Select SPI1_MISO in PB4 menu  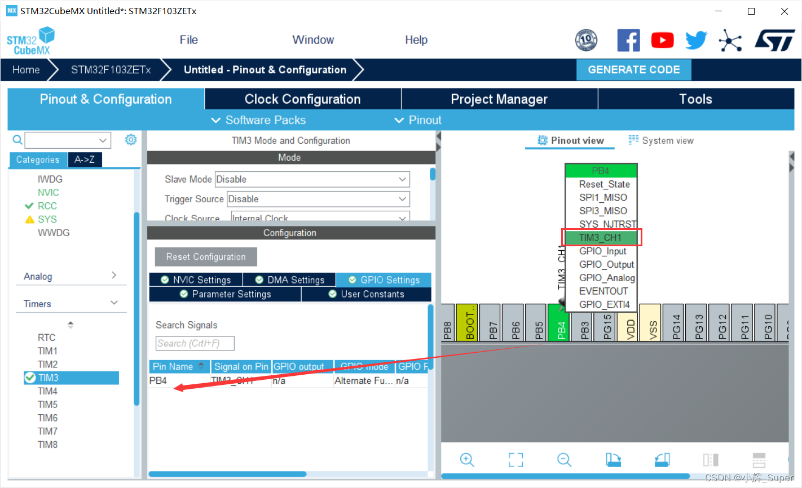coord(601,197)
